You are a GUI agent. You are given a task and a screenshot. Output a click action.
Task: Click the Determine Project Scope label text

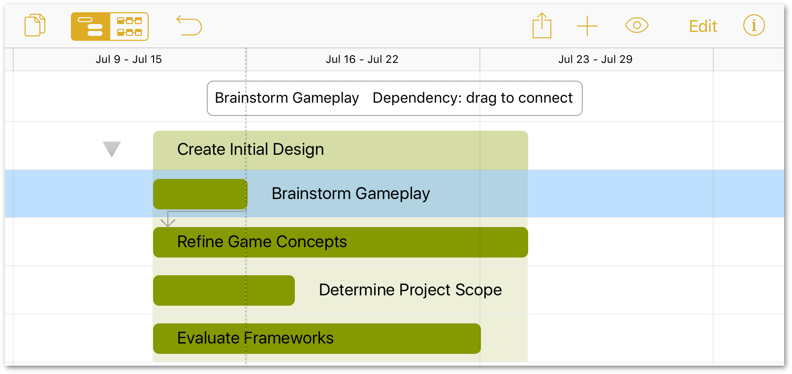click(x=411, y=290)
